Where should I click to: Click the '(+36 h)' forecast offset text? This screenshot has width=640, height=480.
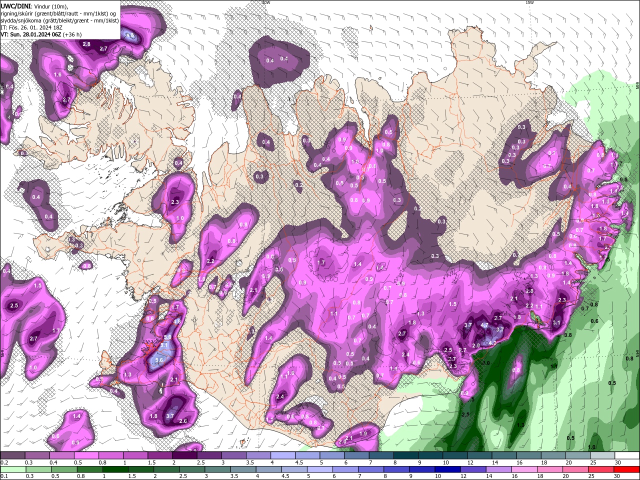pyautogui.click(x=72, y=34)
